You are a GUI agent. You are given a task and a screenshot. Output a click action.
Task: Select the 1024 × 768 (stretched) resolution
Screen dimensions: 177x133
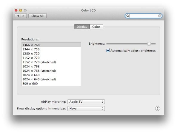point(51,71)
